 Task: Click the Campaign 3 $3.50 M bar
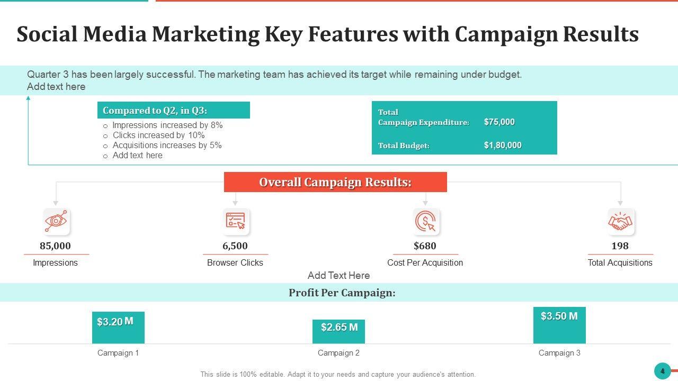coord(559,325)
